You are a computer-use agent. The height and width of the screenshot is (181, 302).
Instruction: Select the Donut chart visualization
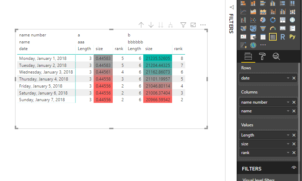click(x=273, y=20)
